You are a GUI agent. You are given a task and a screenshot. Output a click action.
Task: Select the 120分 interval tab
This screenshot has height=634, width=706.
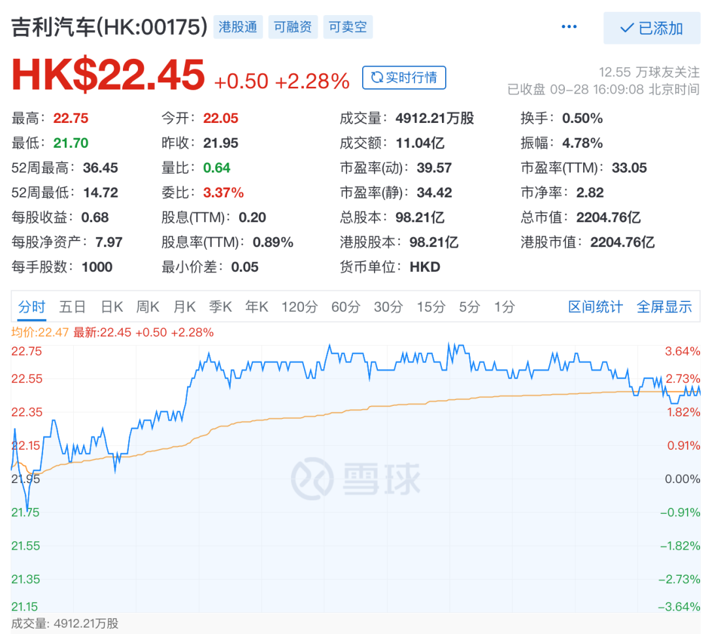pos(299,307)
